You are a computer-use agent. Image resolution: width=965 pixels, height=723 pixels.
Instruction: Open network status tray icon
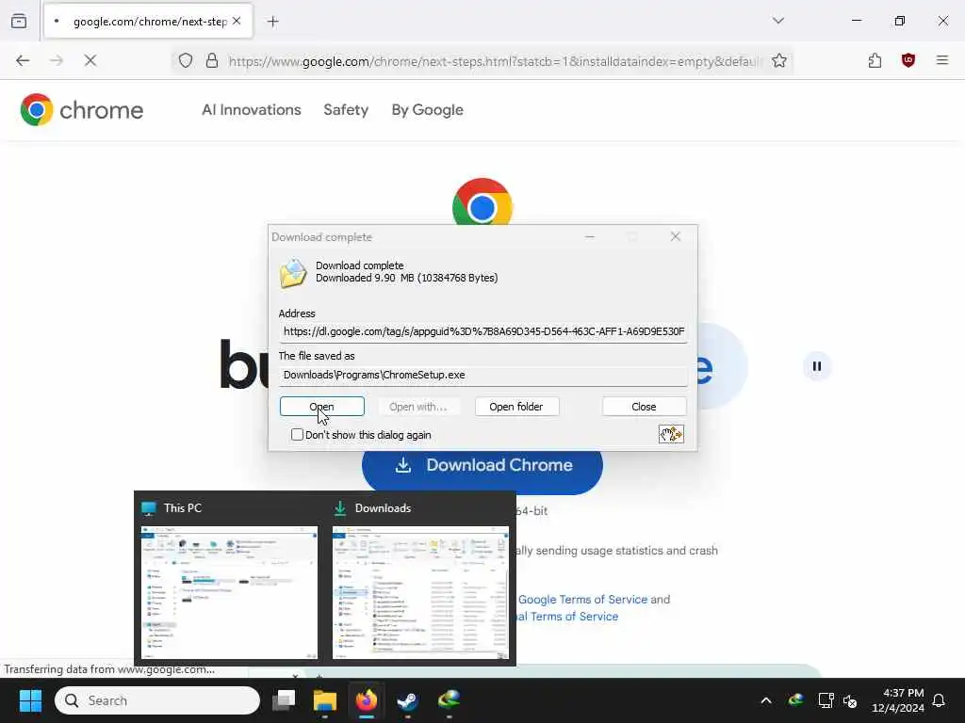point(826,700)
